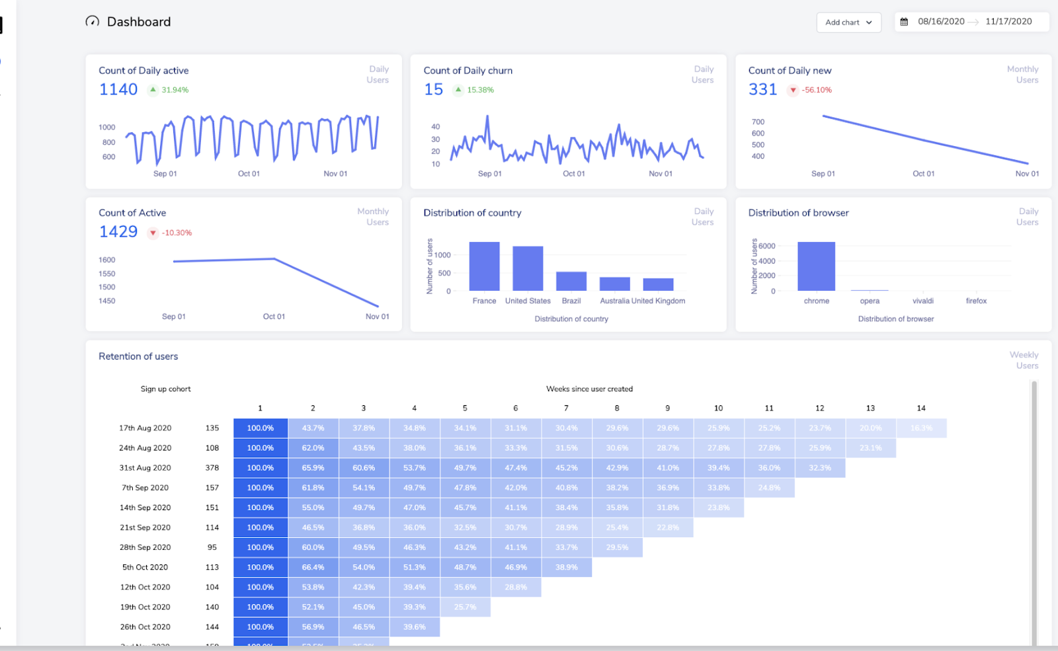Click the 1429 active users value

118,232
